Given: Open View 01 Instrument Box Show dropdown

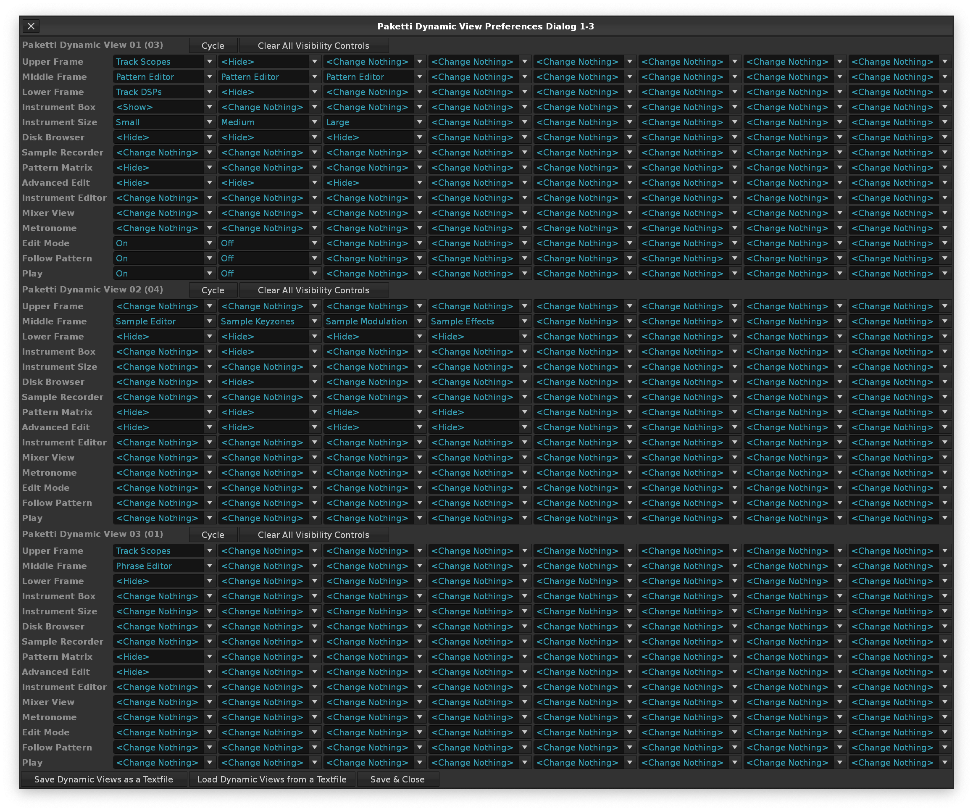Looking at the screenshot, I should tap(164, 107).
